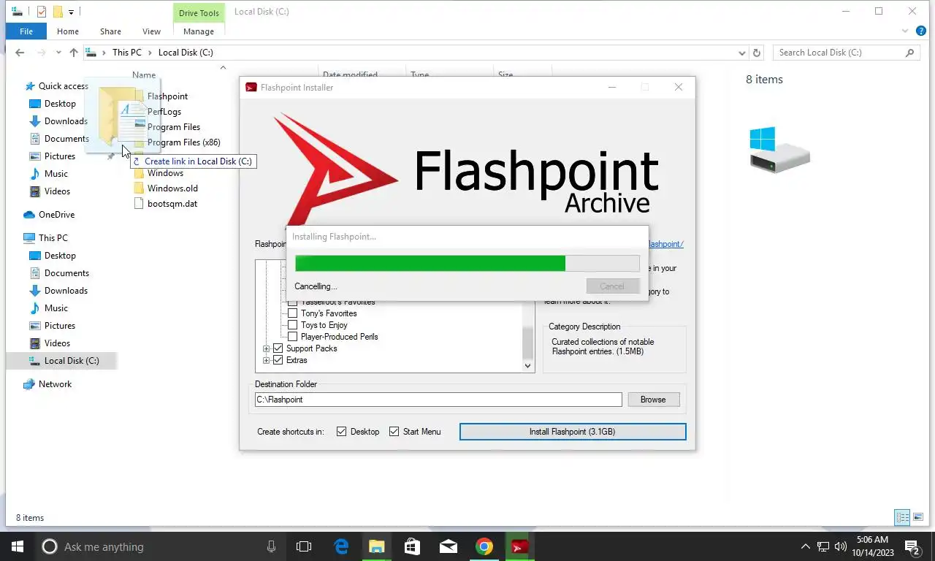Open Customize Quick Access Toolbar dropdown
Image resolution: width=935 pixels, height=561 pixels.
pos(71,12)
